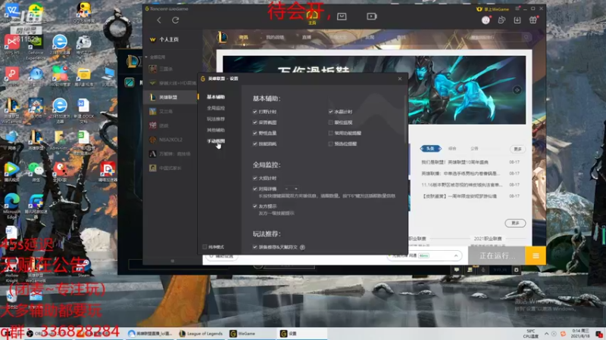This screenshot has height=340, width=606.
Task: Select 综合 news filter
Action: pyautogui.click(x=452, y=148)
